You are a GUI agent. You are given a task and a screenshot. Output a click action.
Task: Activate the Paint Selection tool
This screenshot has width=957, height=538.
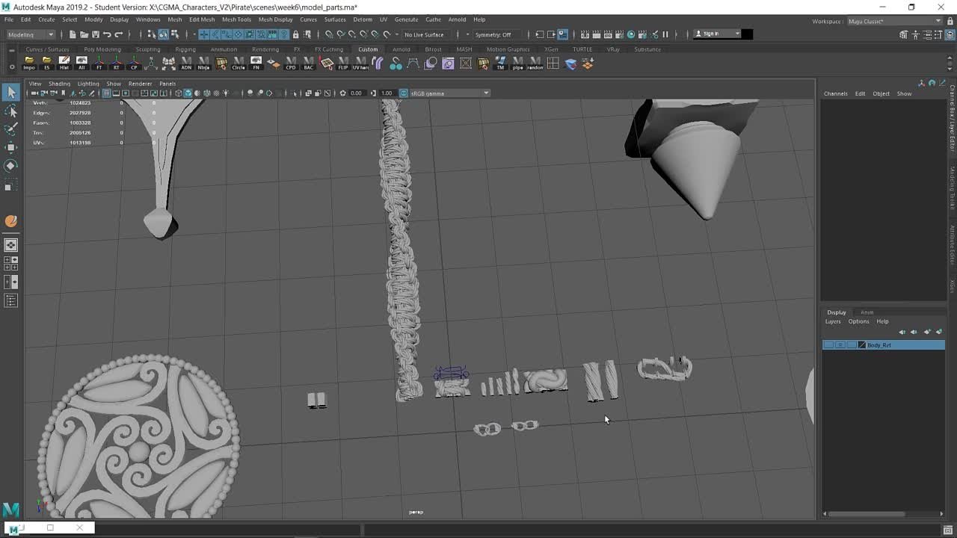click(x=11, y=129)
